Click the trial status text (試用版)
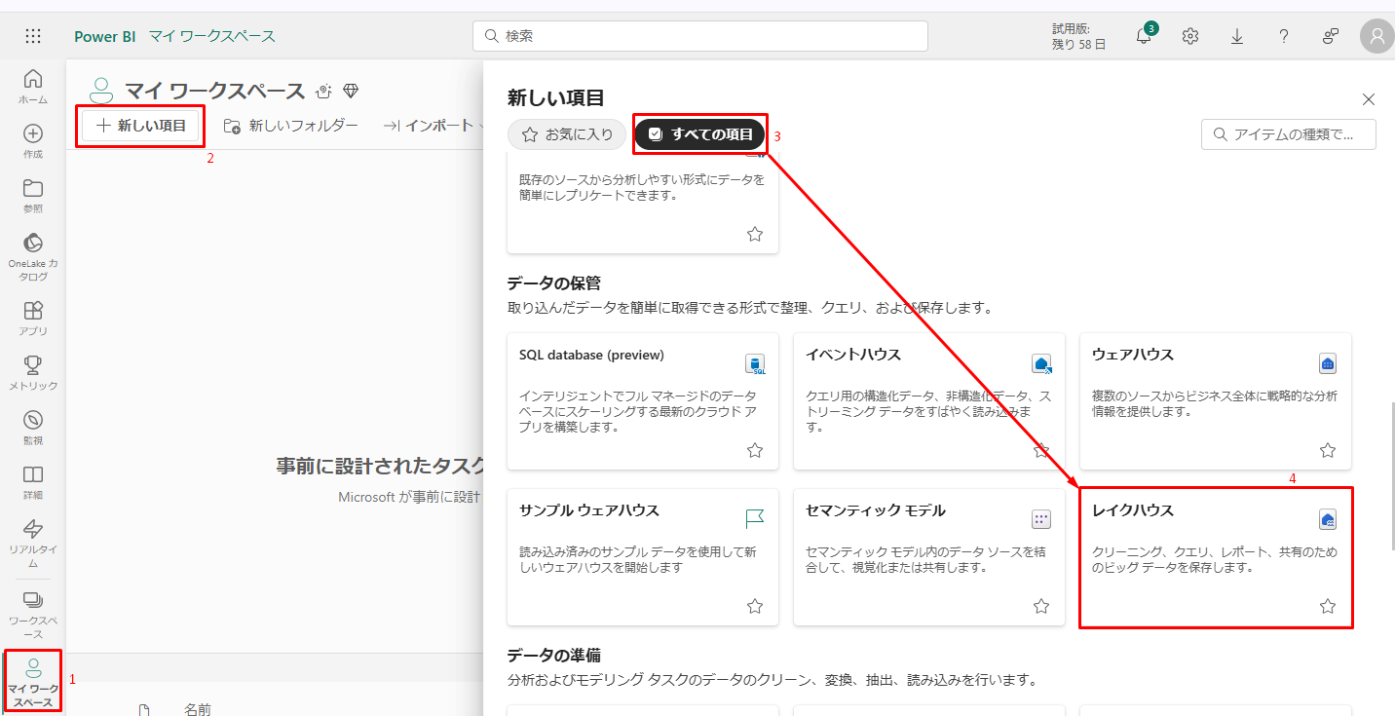Image resolution: width=1395 pixels, height=716 pixels. click(x=1078, y=36)
